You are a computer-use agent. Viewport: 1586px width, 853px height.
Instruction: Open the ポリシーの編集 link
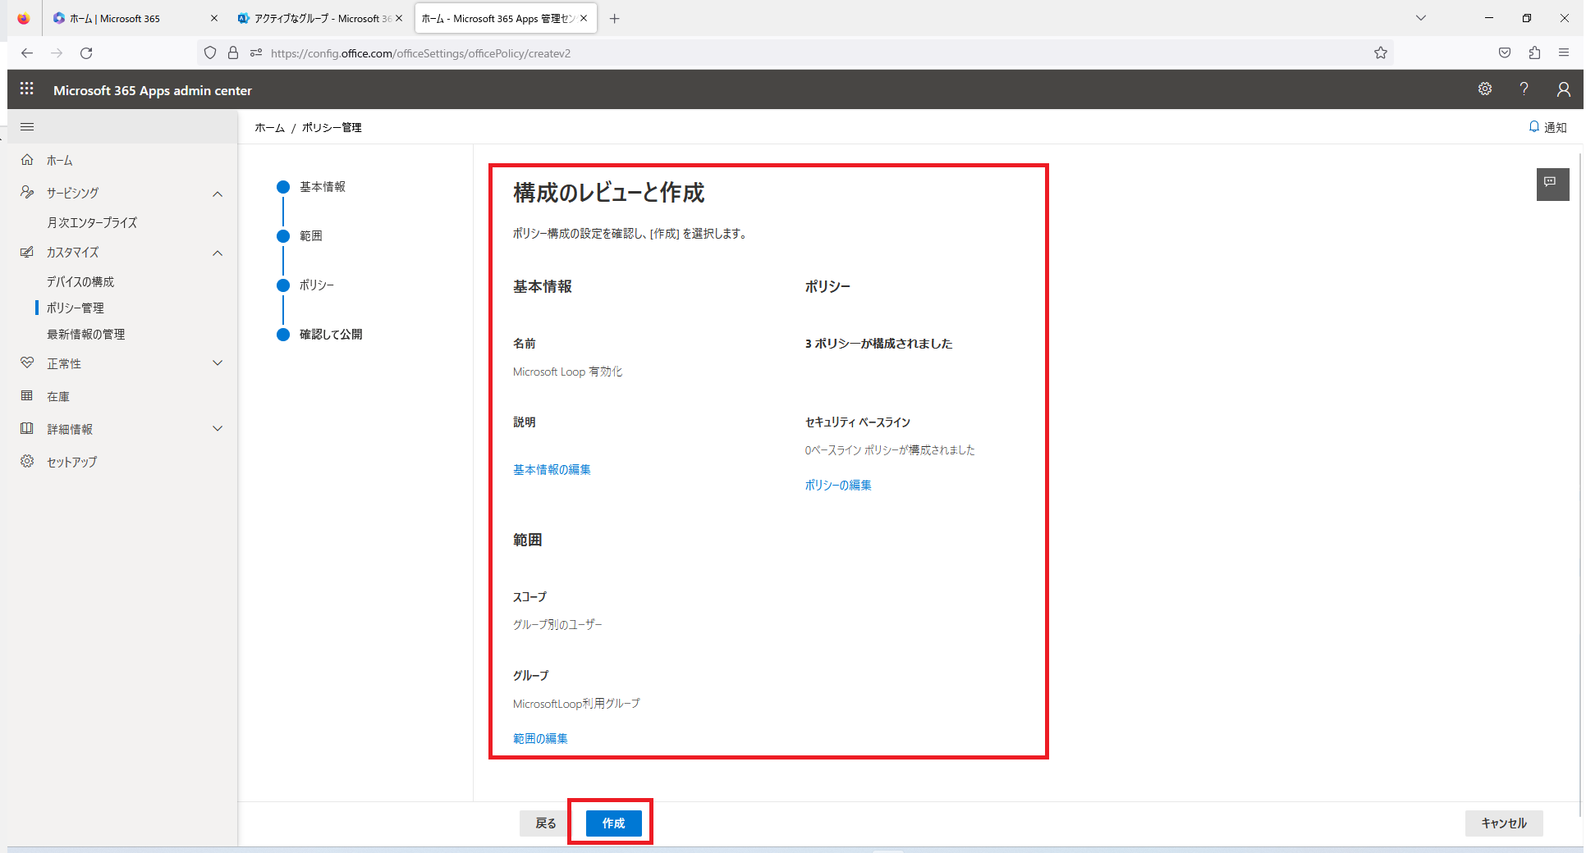tap(838, 485)
